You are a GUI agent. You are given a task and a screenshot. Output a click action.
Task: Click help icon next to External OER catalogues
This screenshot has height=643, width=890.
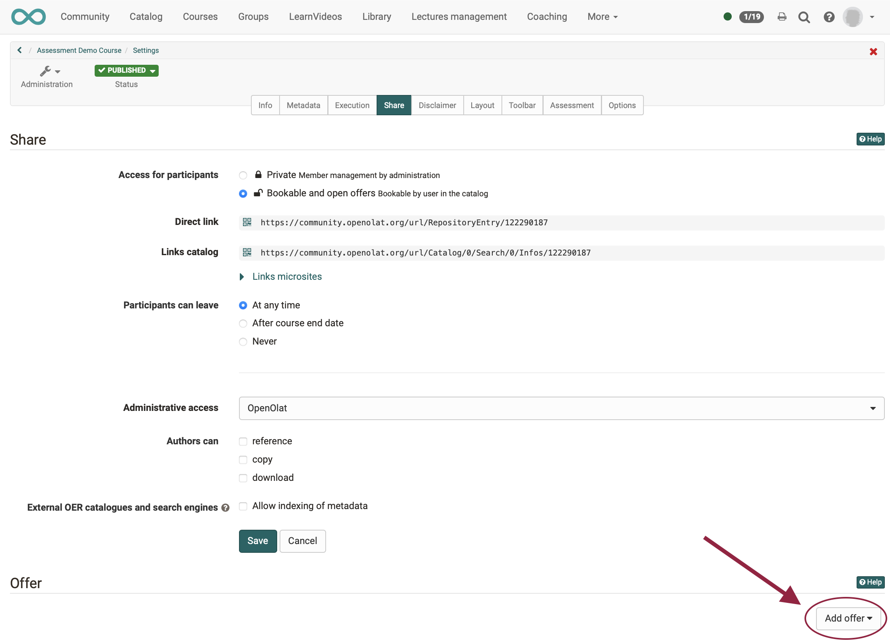(x=225, y=508)
